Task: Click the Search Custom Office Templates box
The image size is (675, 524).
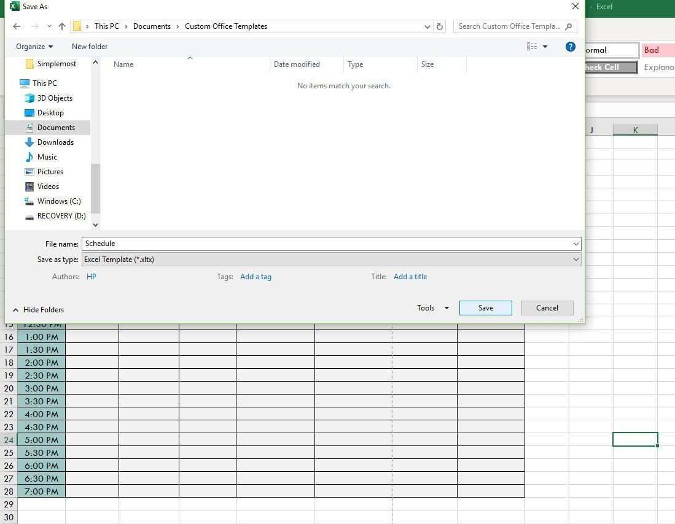Action: click(510, 26)
